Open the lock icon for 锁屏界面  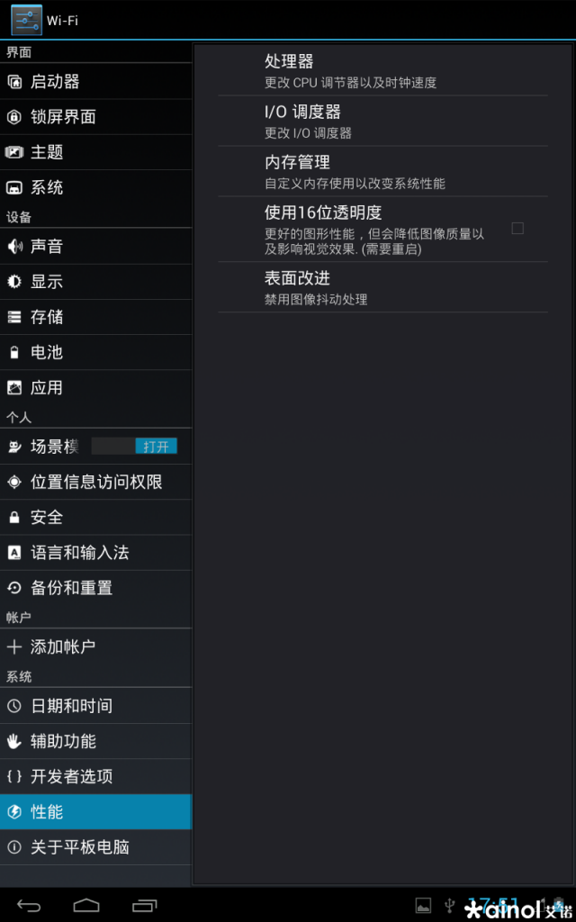pyautogui.click(x=14, y=117)
